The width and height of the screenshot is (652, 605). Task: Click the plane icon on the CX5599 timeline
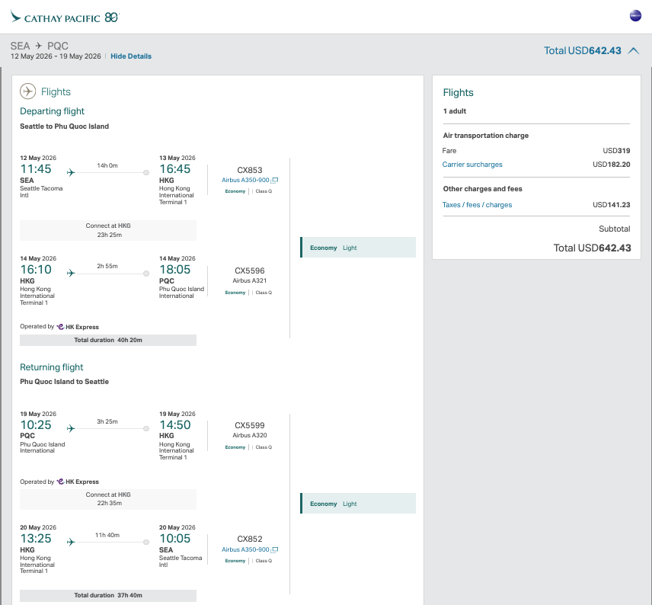70,428
